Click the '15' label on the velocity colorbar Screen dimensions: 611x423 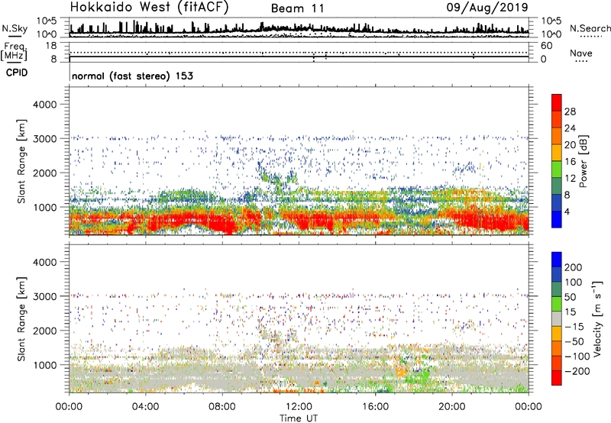(x=570, y=312)
